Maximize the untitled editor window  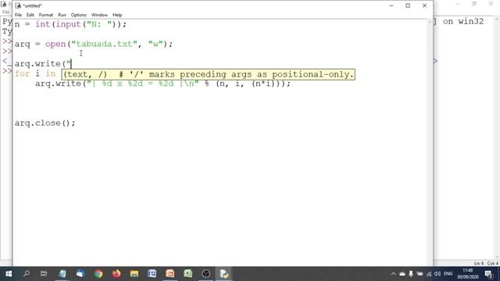coord(408,5)
